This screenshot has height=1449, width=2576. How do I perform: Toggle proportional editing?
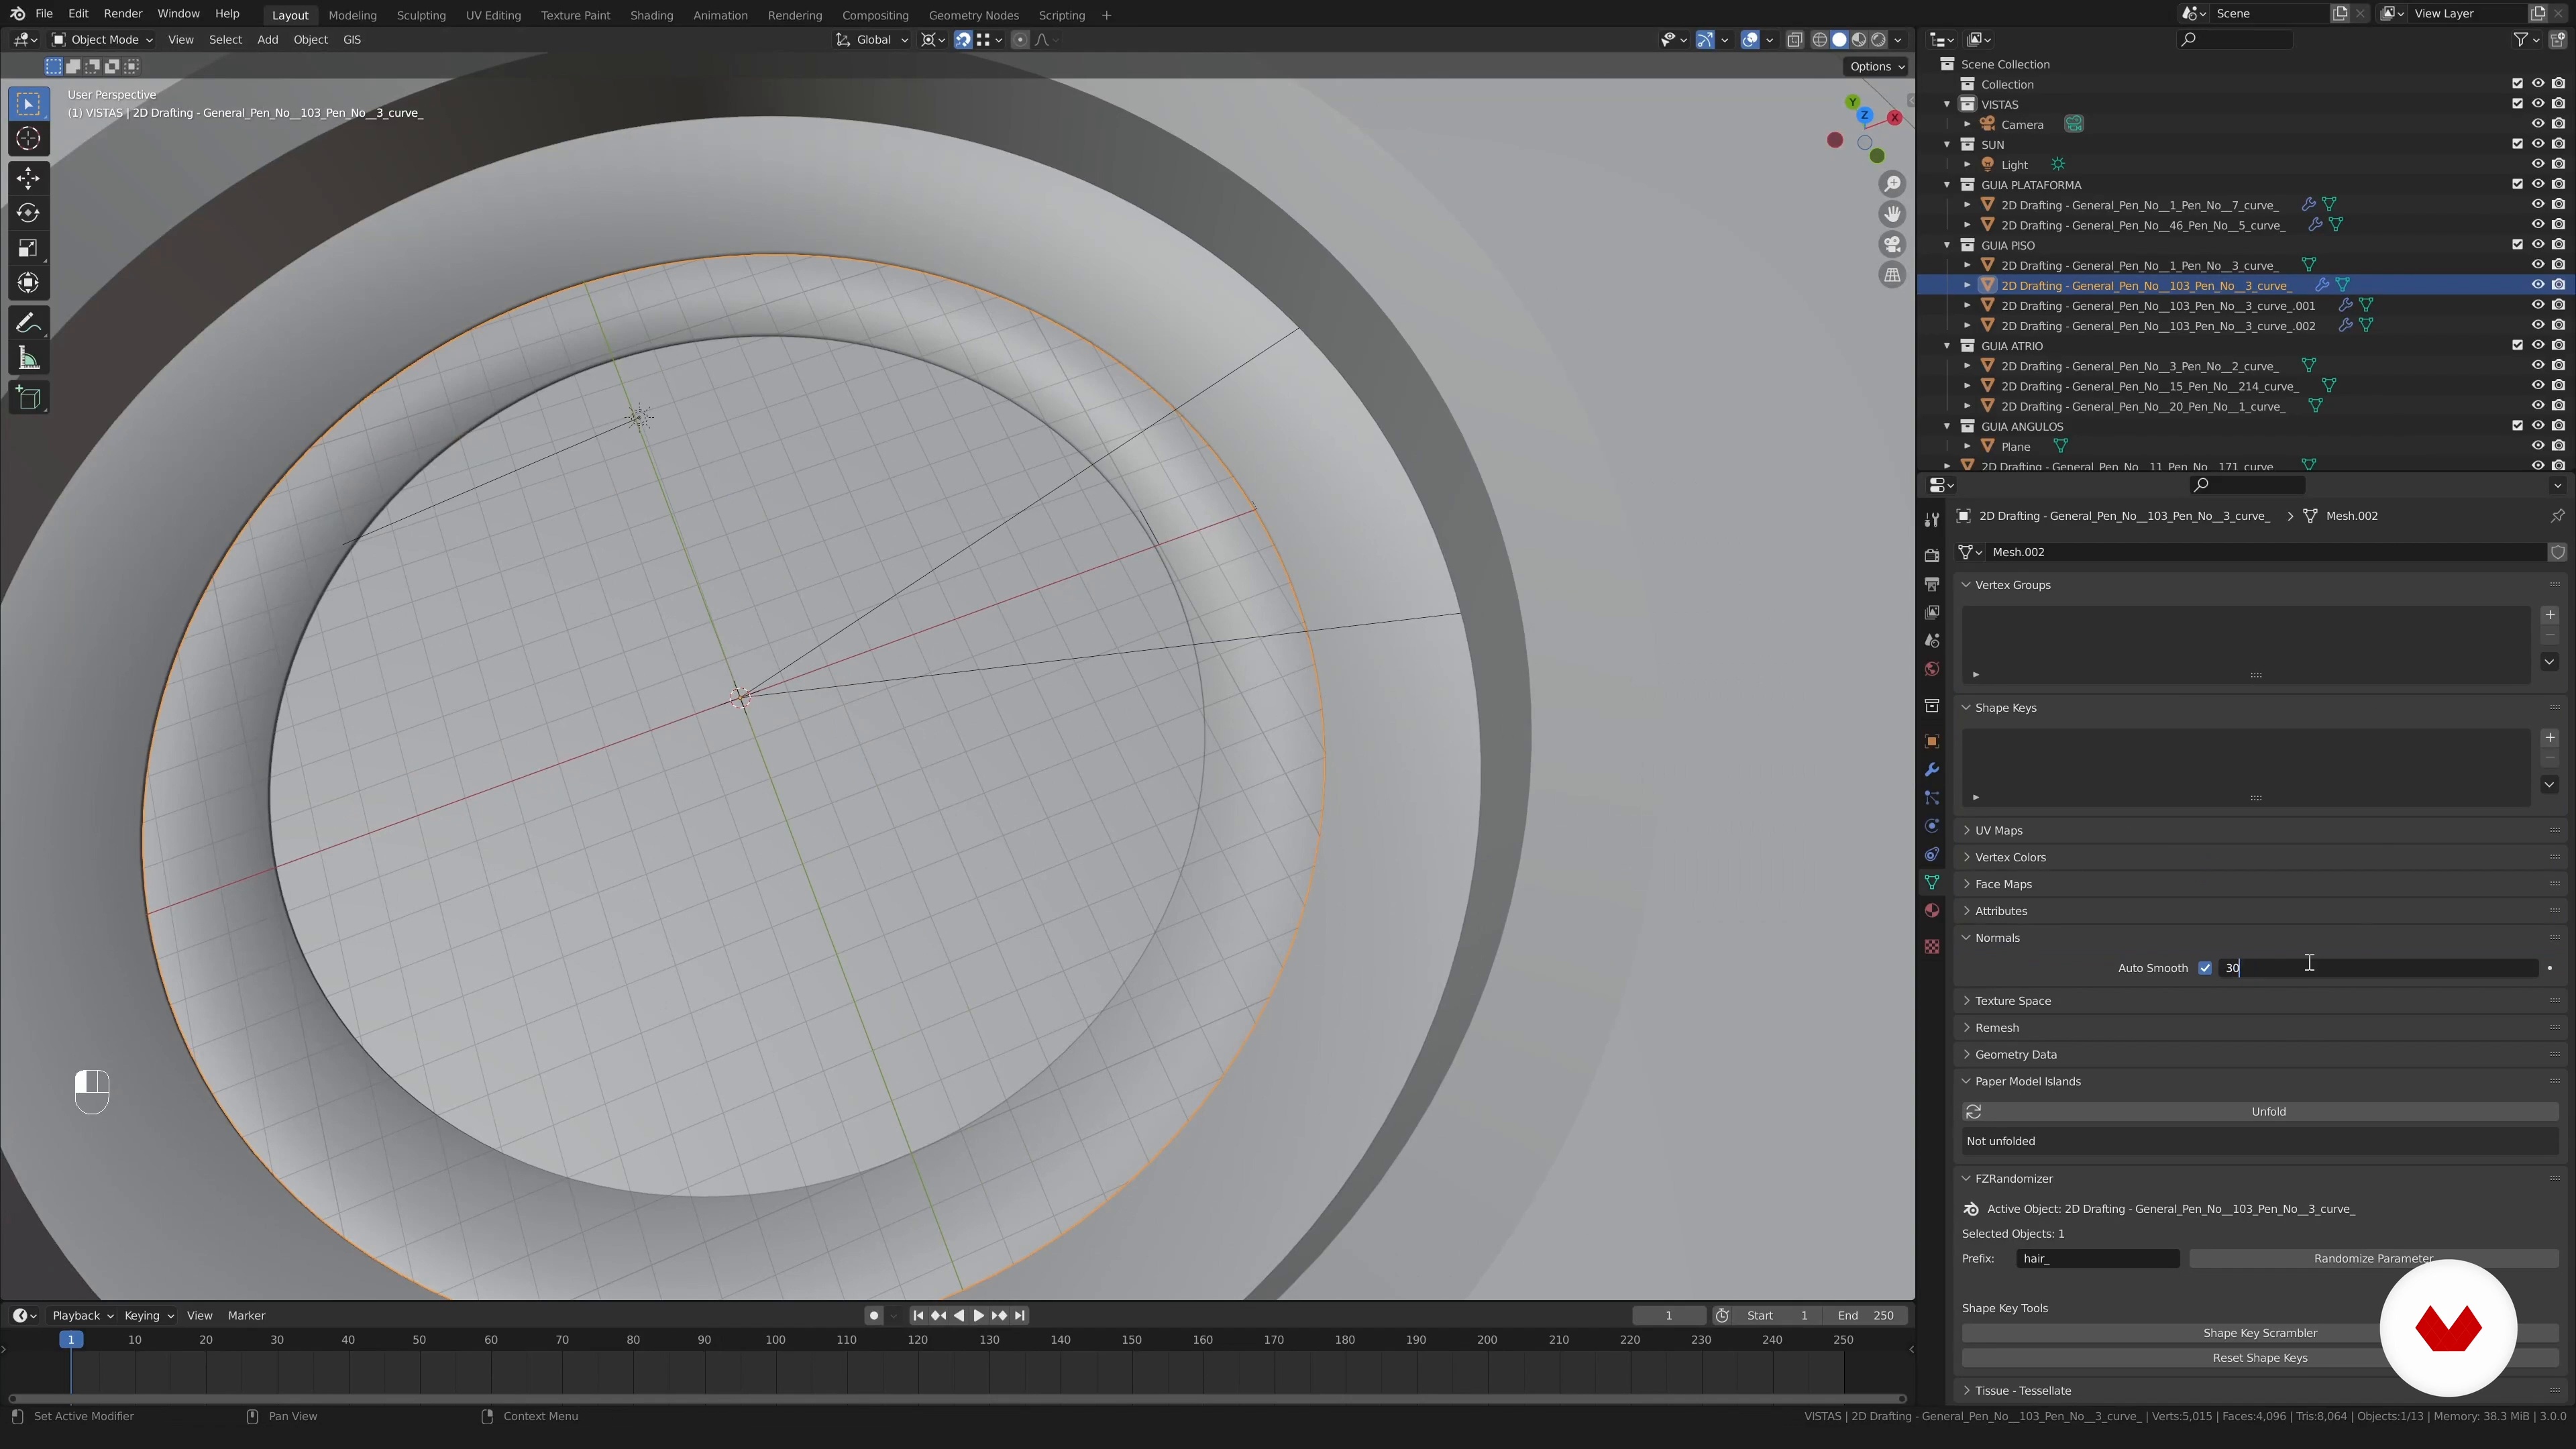coord(1019,40)
